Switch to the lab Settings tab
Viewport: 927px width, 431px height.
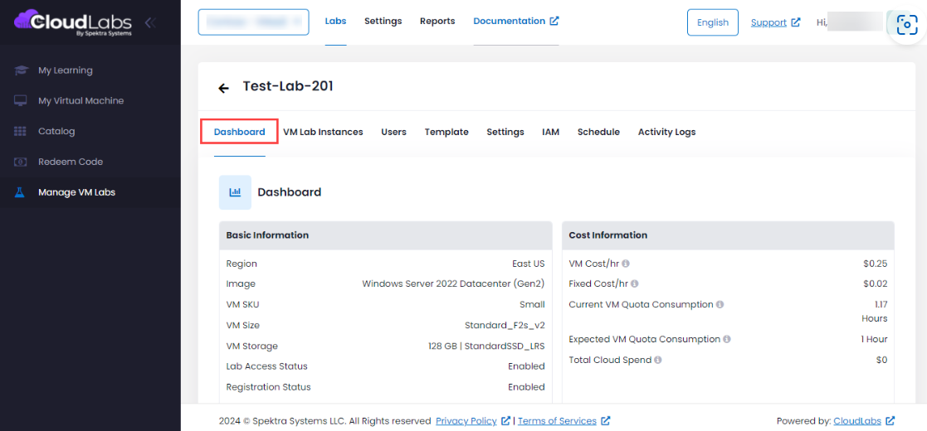[505, 132]
